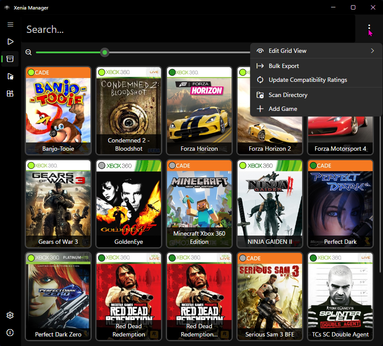Click Minecraft gray compatibility dot

[x=172, y=165]
